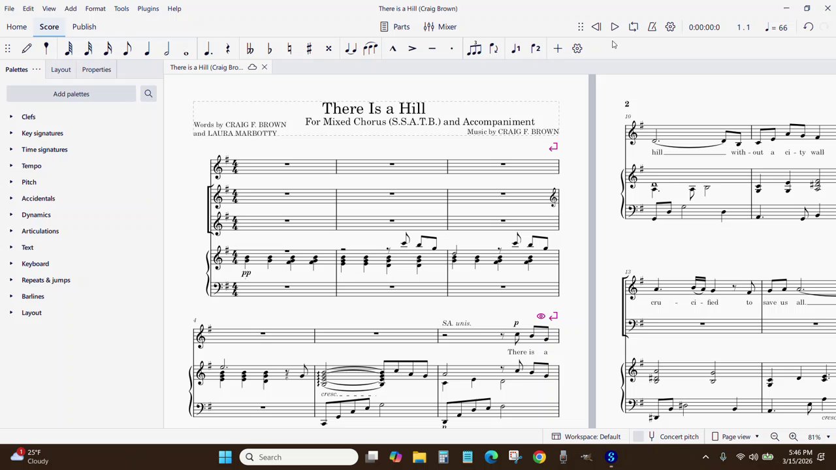Apply natural accidental
836x470 pixels.
pos(289,48)
